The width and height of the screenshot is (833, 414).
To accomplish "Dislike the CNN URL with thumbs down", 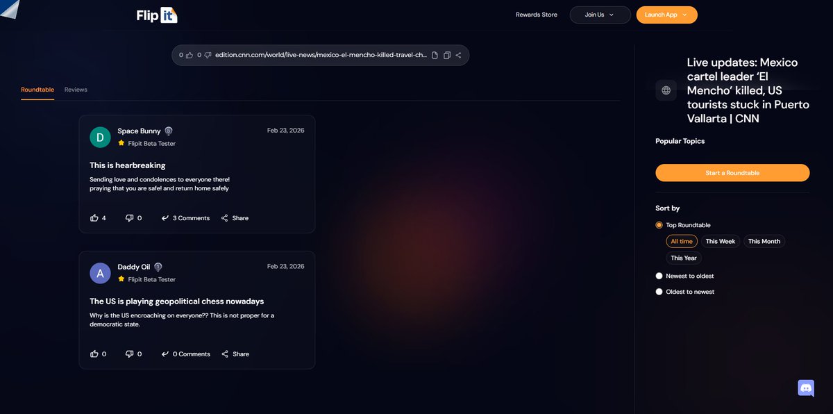I will click(208, 55).
